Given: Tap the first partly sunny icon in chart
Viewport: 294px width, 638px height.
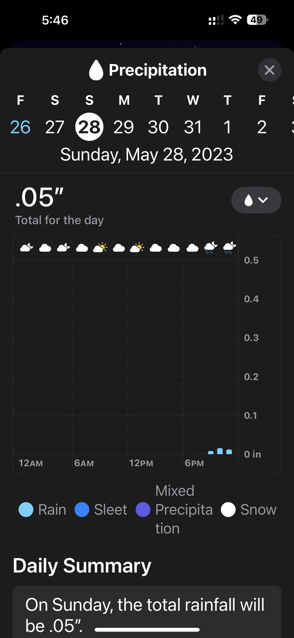Looking at the screenshot, I should 100,248.
